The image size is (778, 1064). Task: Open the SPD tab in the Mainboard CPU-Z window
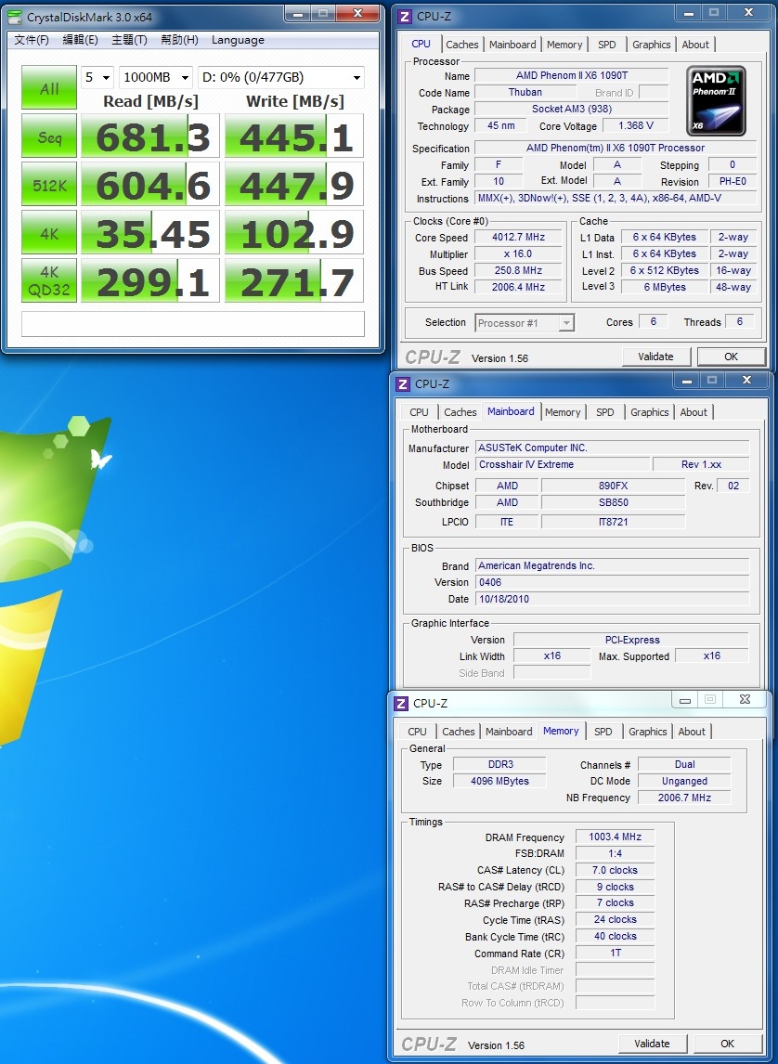click(604, 412)
